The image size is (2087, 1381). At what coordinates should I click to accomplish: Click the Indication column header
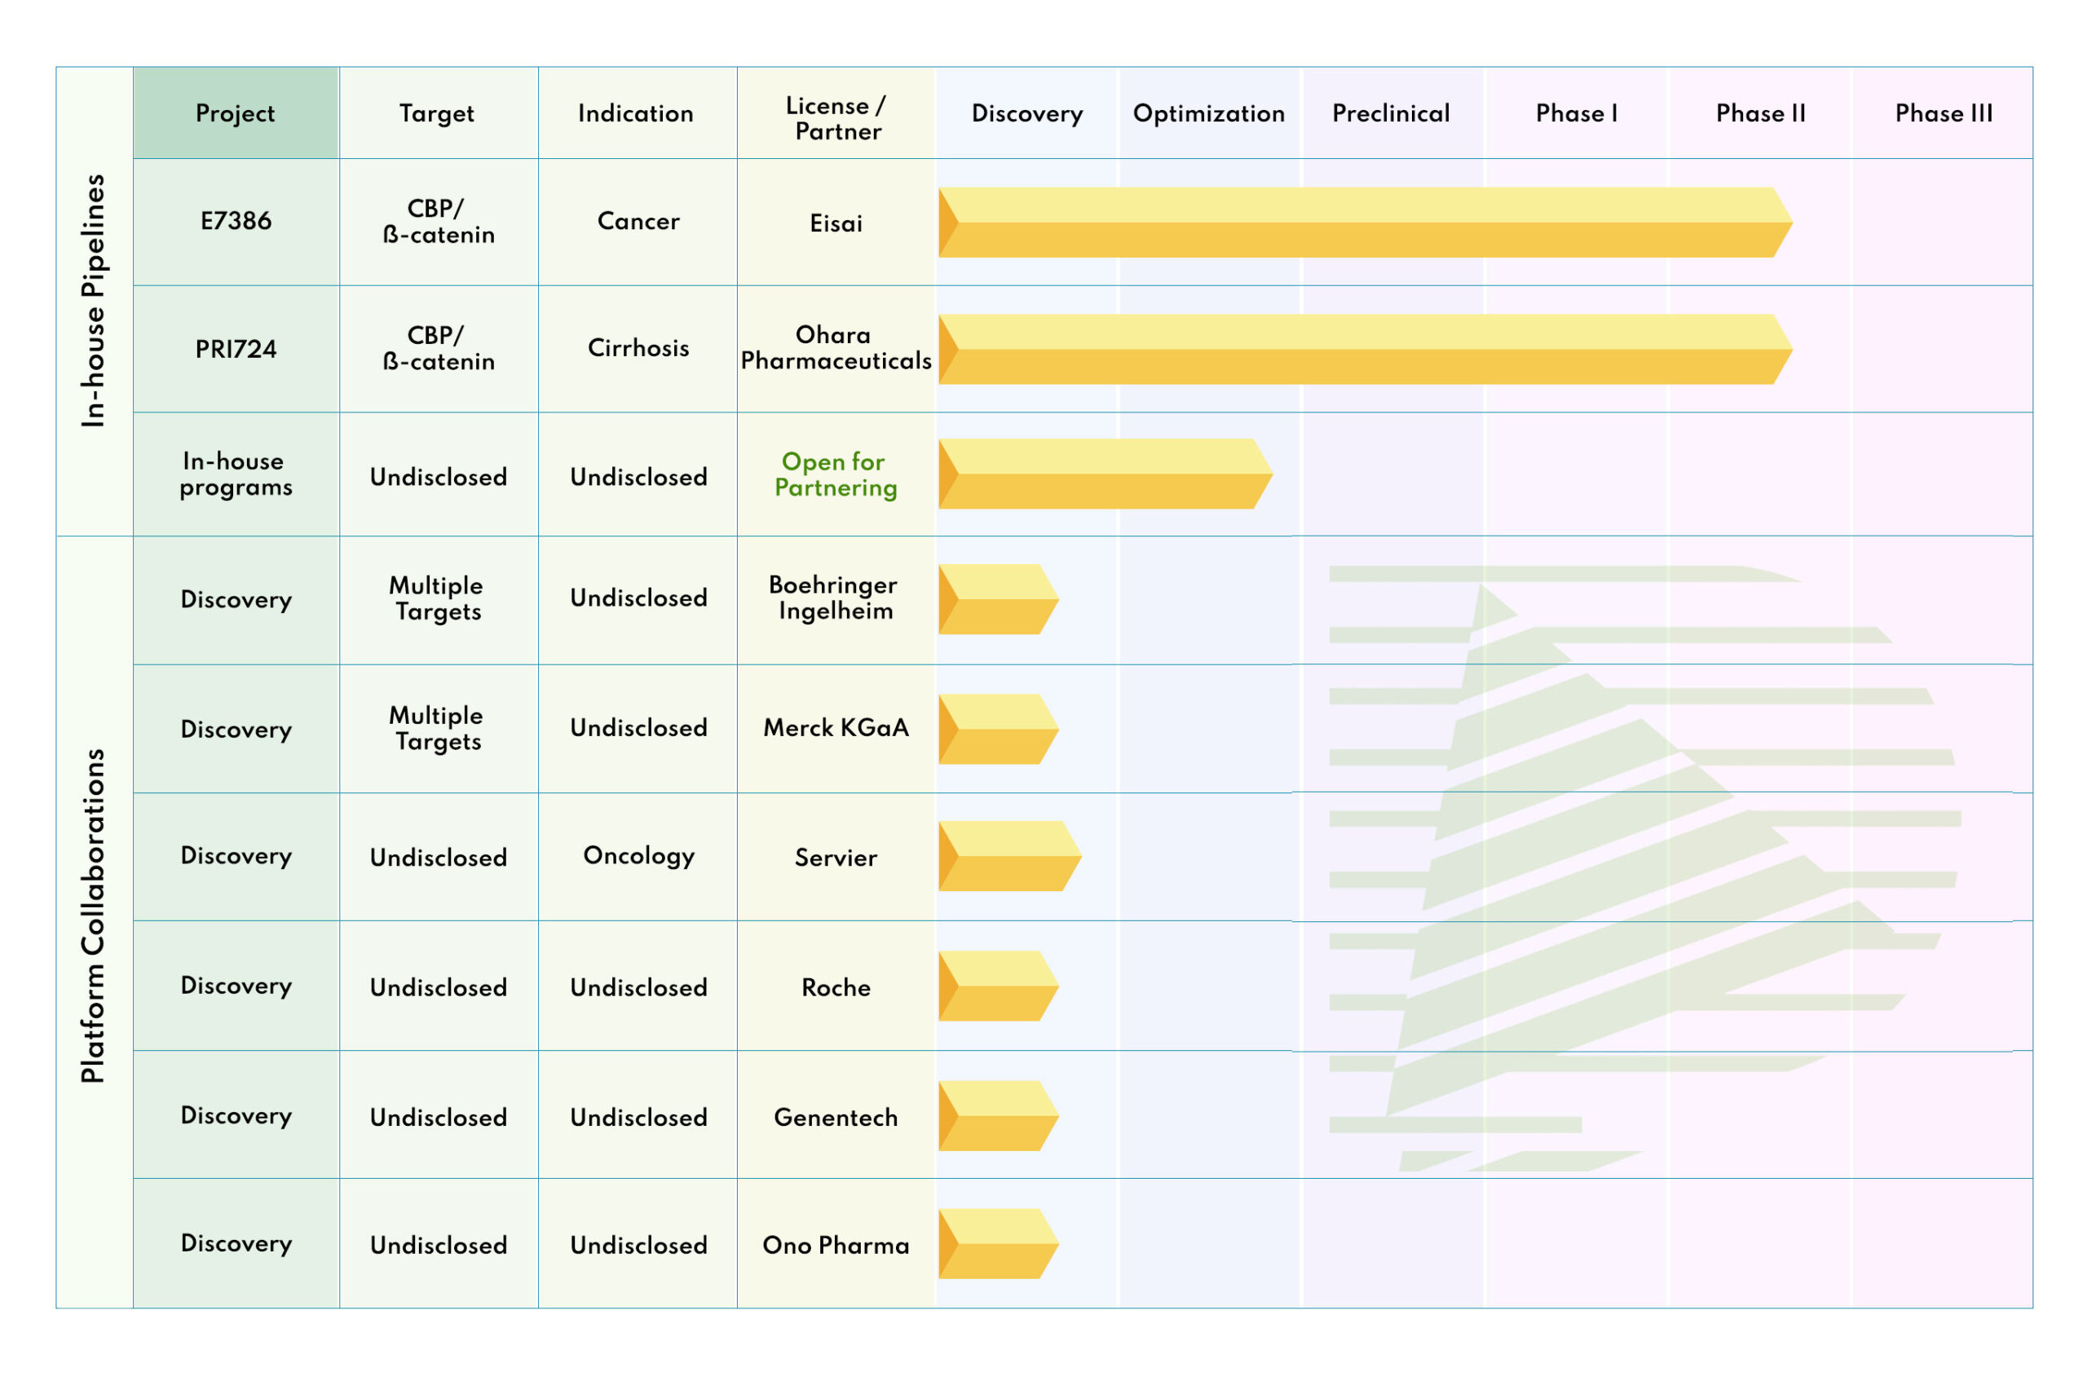[x=638, y=113]
